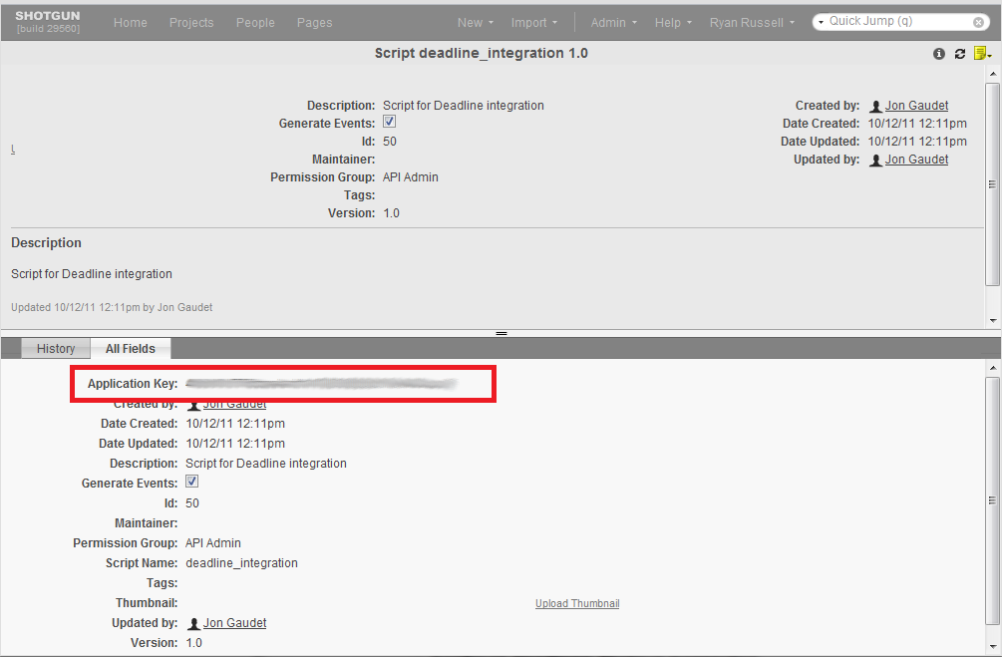The image size is (1002, 657).
Task: Click the refresh page icon
Action: click(960, 54)
